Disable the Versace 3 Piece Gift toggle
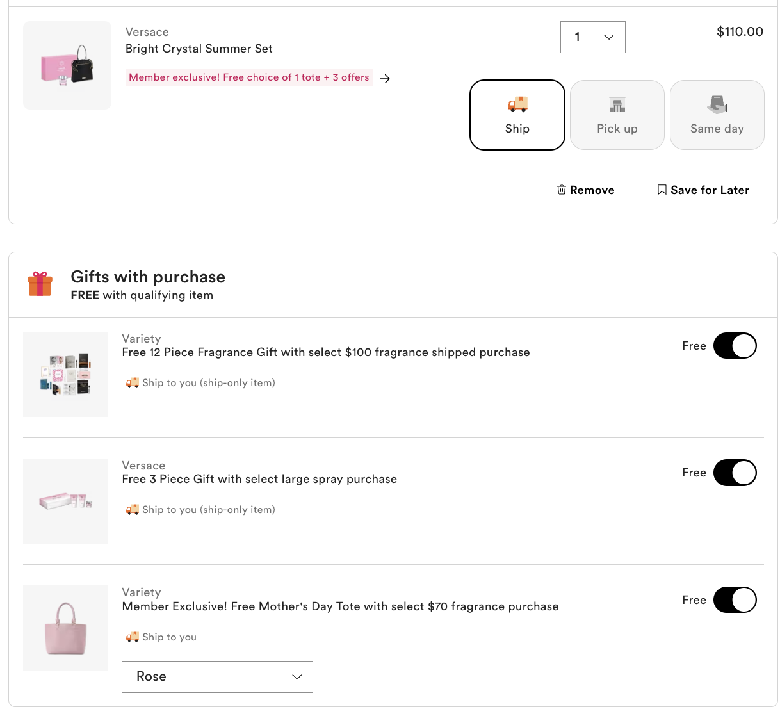The image size is (780, 716). [735, 473]
